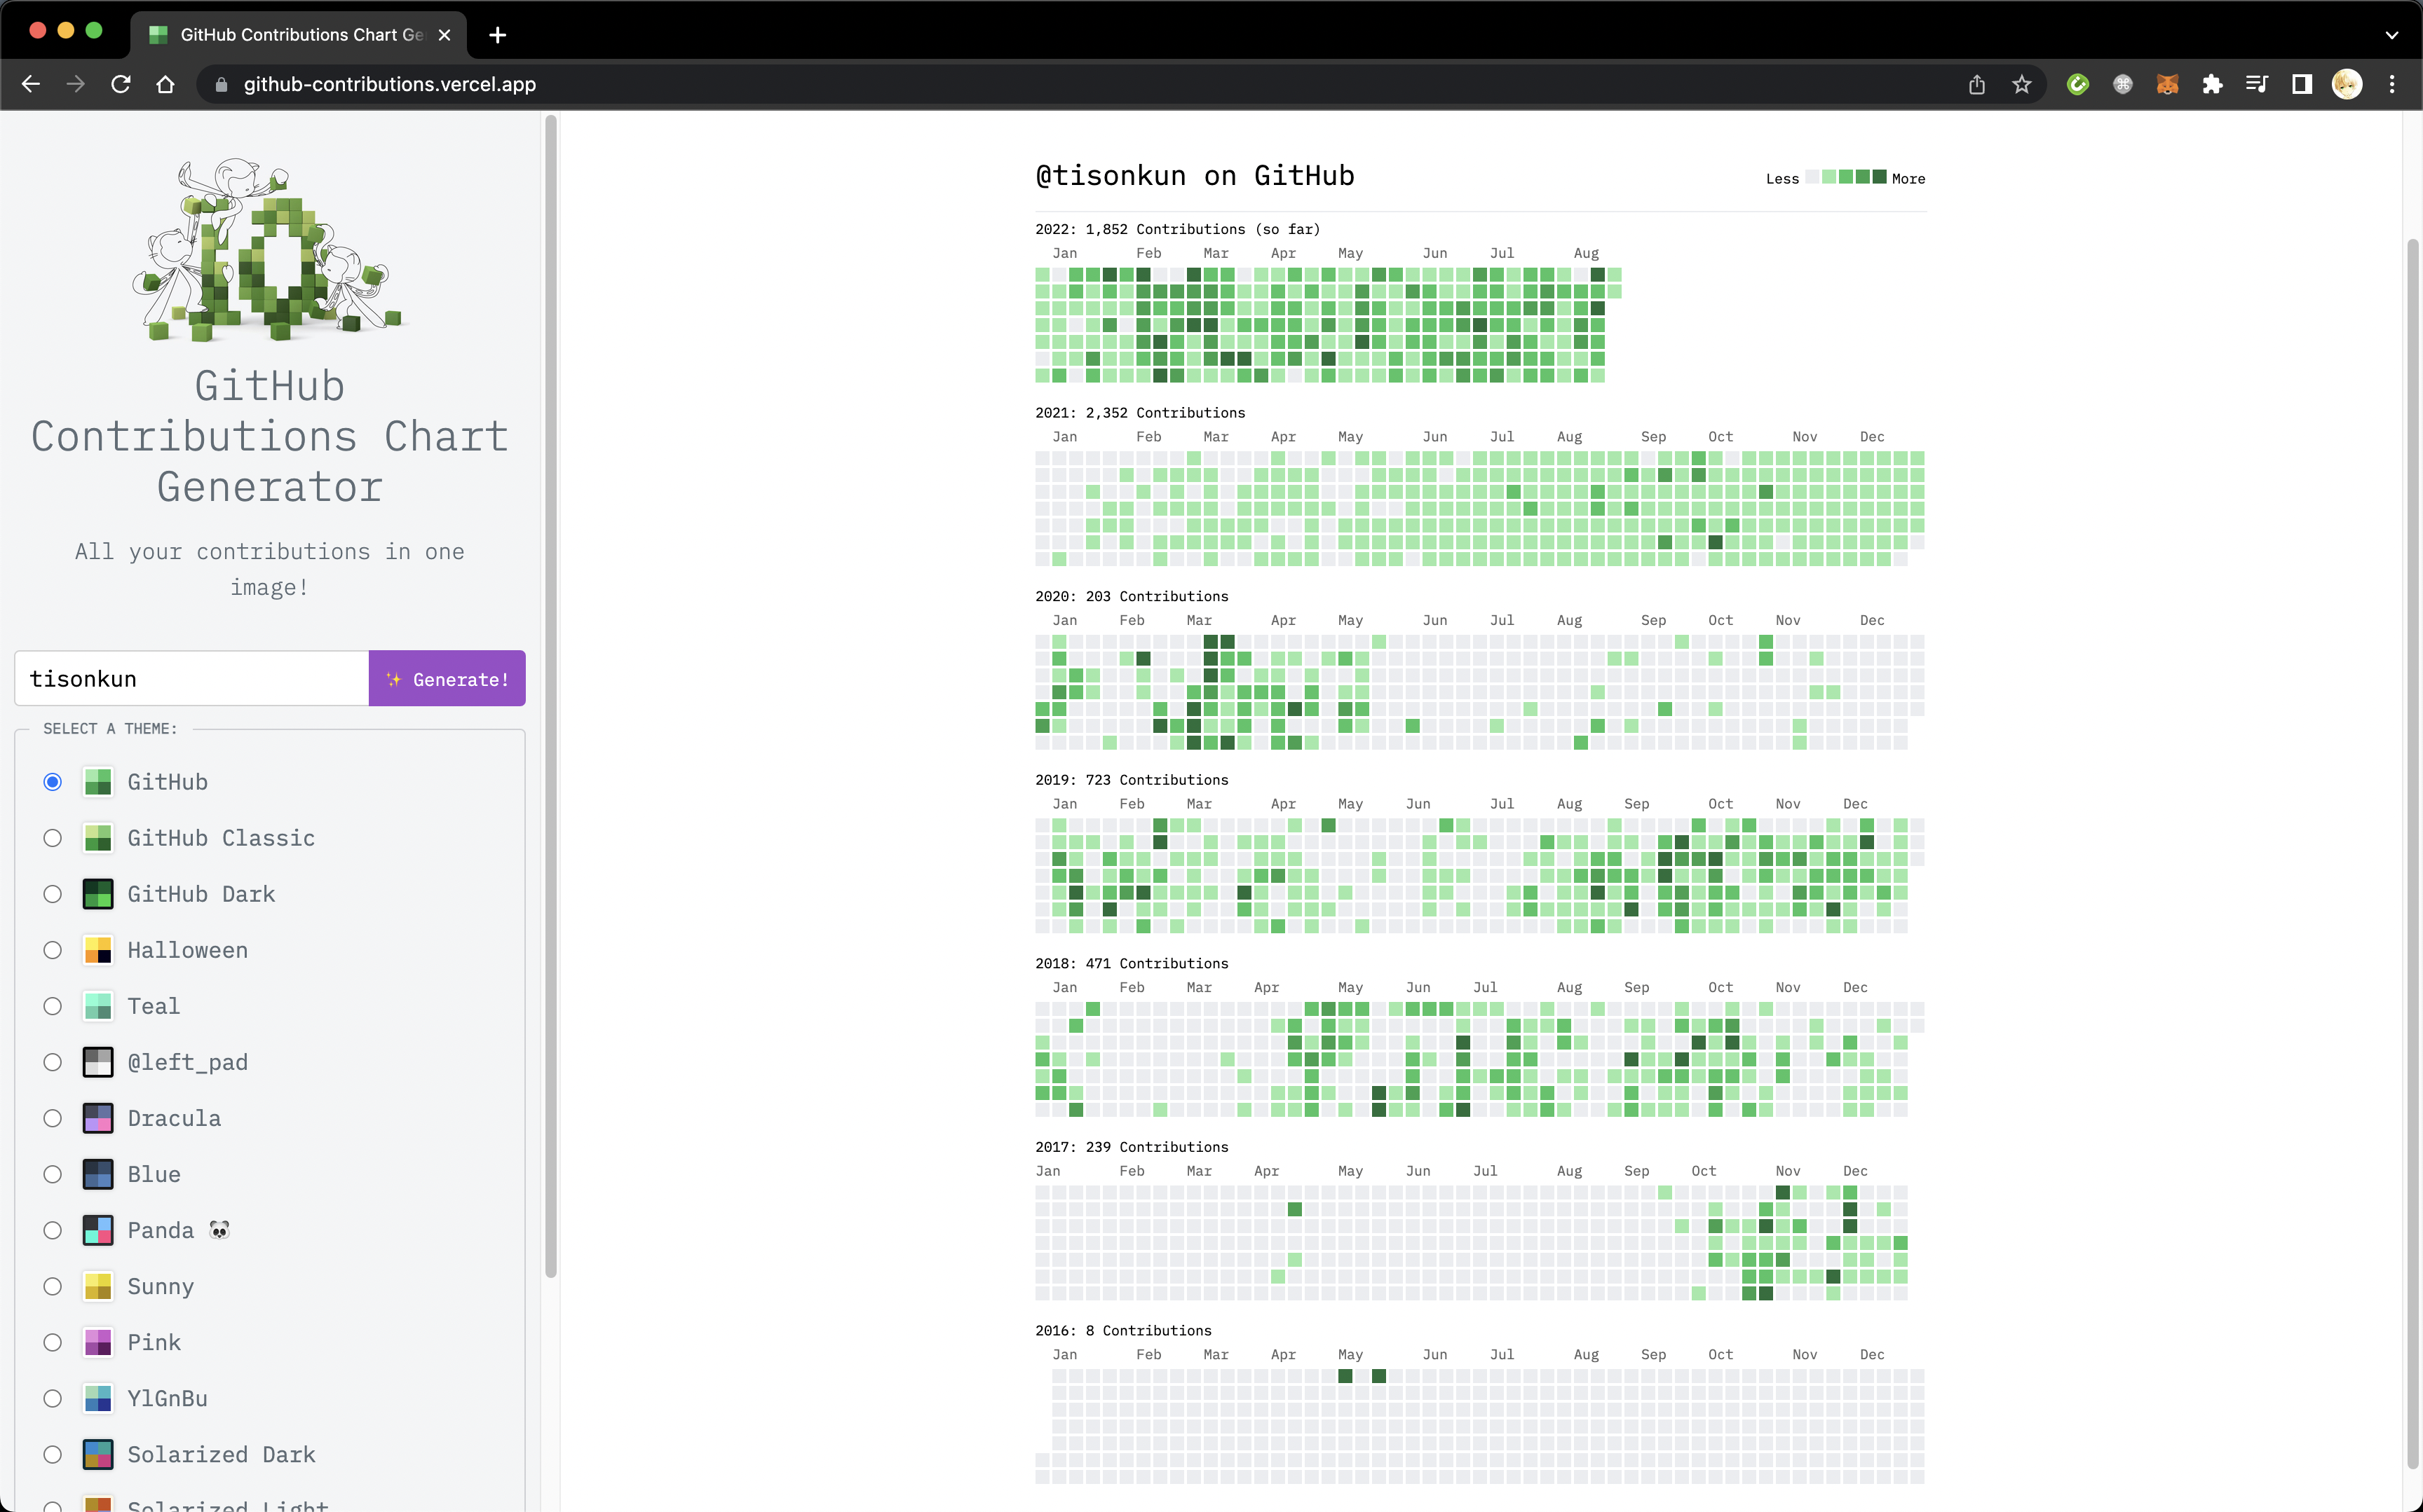Click the Solarized Dark color swatch

pyautogui.click(x=98, y=1454)
